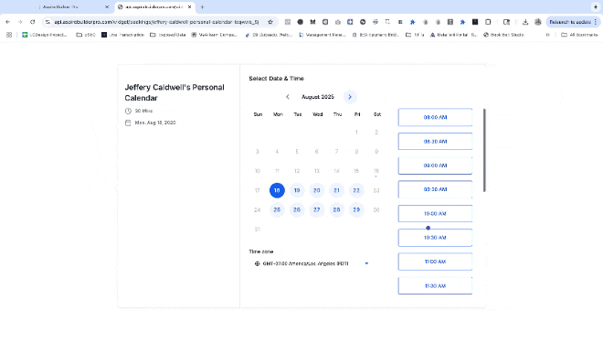The image size is (603, 353).
Task: Click the August 2025 month label
Action: click(x=318, y=97)
